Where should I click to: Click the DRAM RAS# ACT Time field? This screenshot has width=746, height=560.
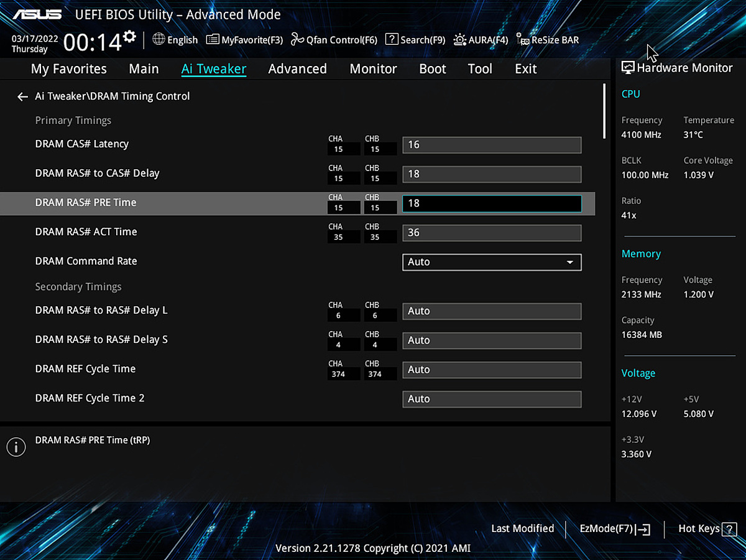[x=492, y=233]
